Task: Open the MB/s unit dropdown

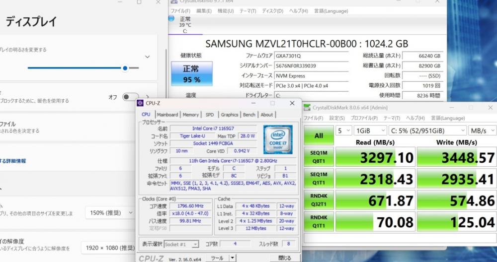Action: point(483,131)
